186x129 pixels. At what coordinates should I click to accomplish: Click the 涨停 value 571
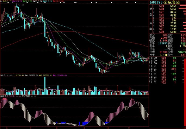pos(183,55)
